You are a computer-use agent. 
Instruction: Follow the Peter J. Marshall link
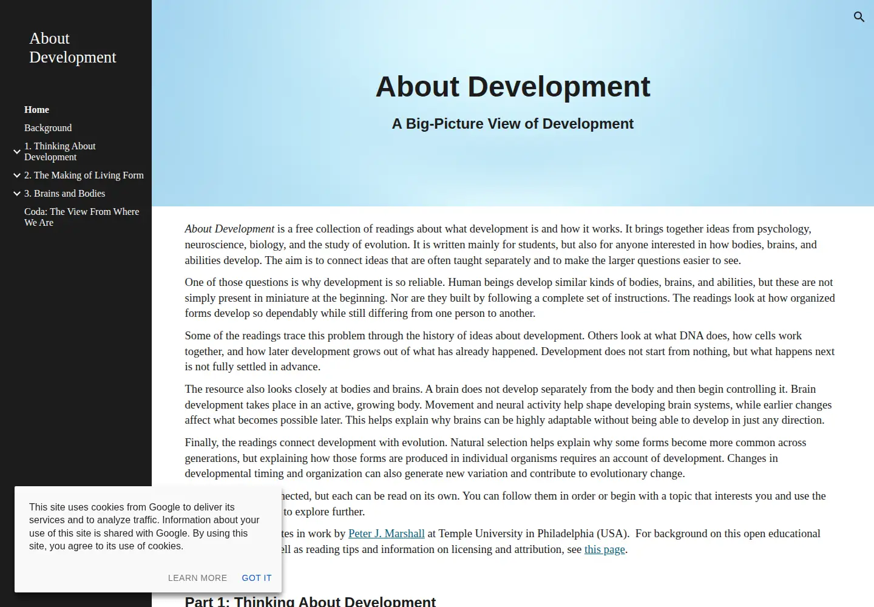(x=387, y=534)
